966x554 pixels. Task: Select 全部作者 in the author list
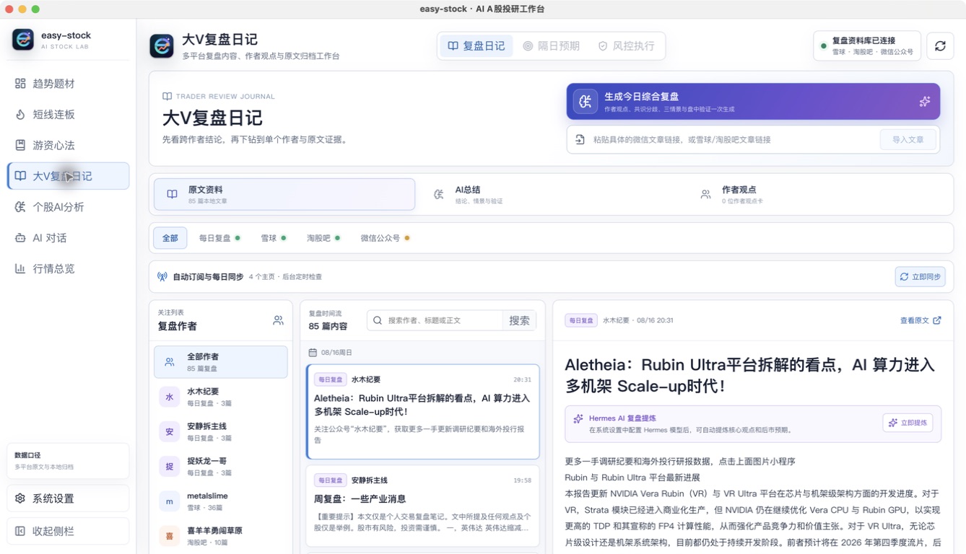221,362
